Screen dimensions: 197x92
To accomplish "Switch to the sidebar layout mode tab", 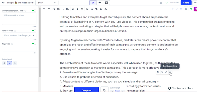I will pos(106,3).
